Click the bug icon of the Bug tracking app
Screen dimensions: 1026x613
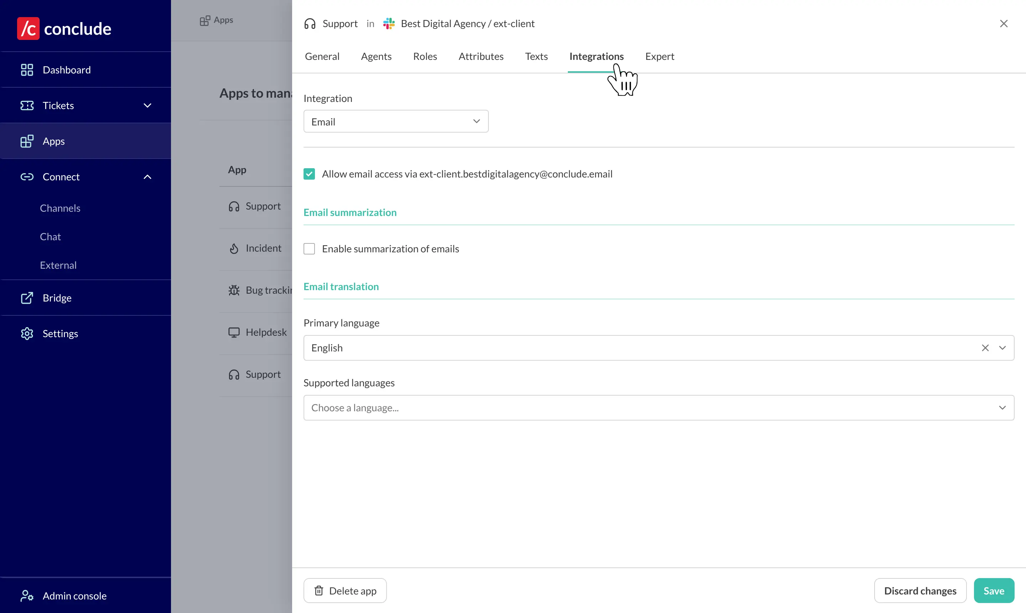click(x=234, y=290)
